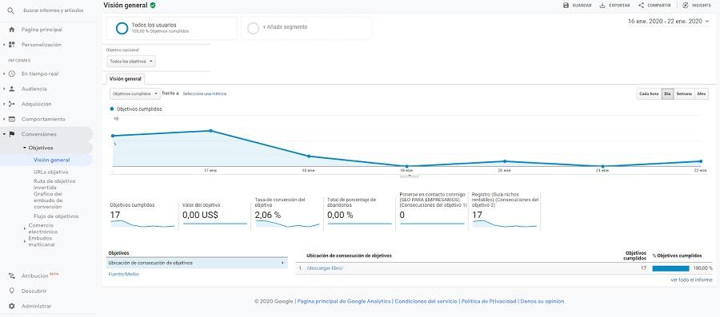Collapse the Objetivos submenu

(x=24, y=148)
